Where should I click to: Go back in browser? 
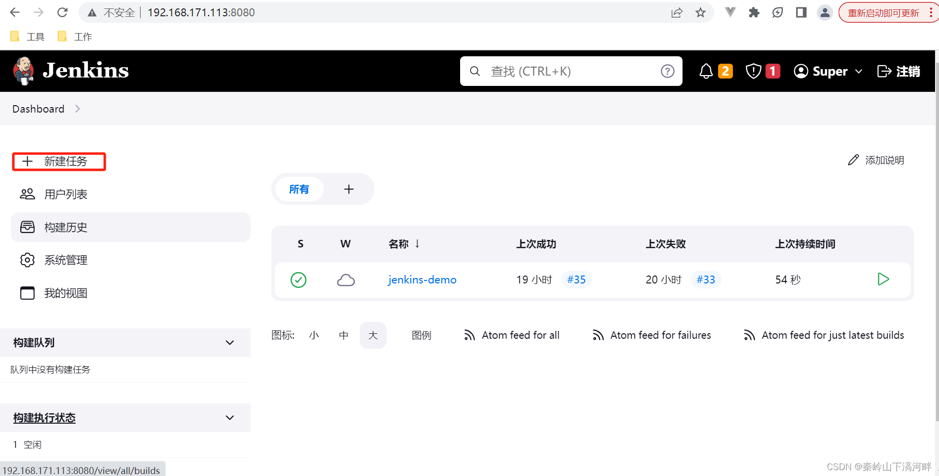(15, 12)
